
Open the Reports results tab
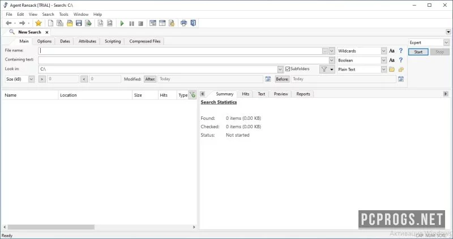303,94
